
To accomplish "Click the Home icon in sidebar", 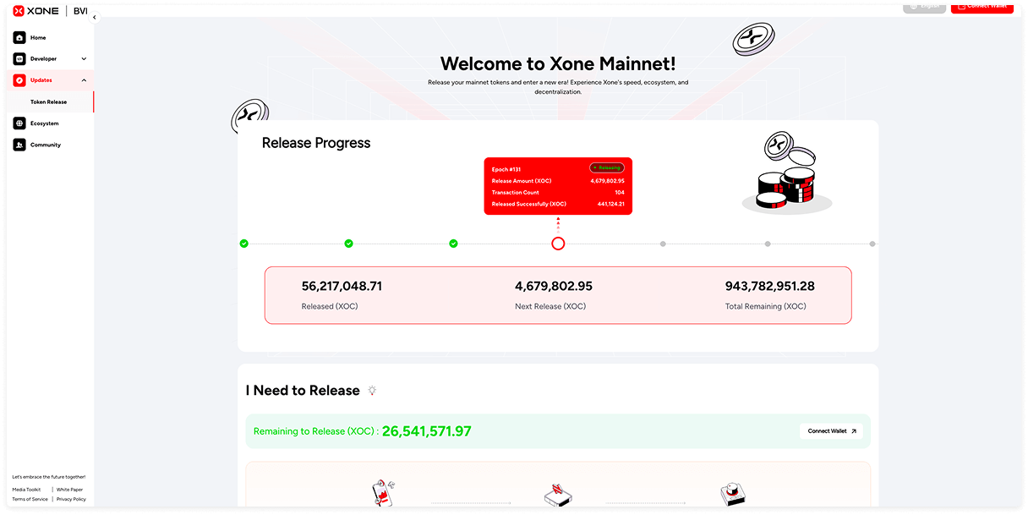I will pos(19,38).
